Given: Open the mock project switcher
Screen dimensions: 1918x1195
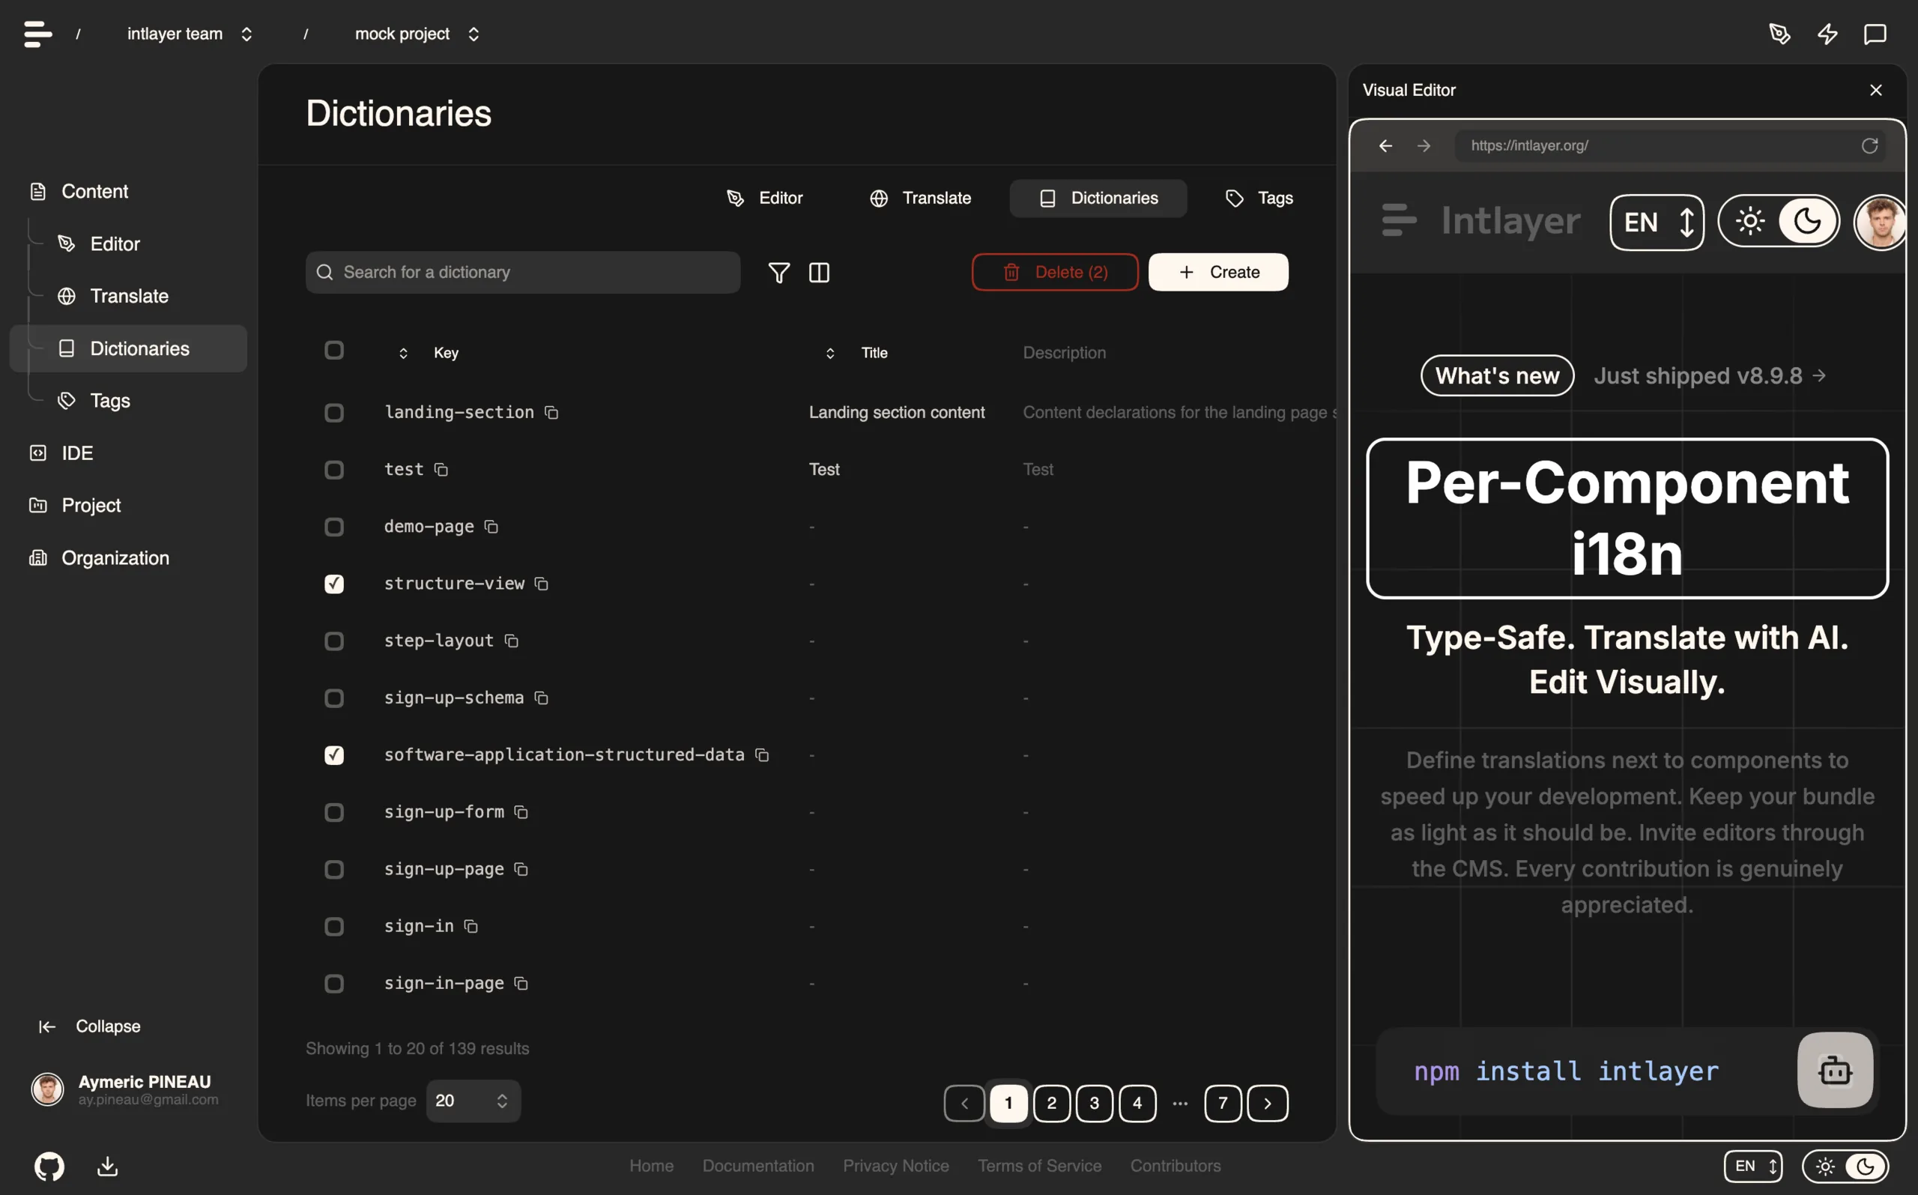Looking at the screenshot, I should tap(417, 34).
